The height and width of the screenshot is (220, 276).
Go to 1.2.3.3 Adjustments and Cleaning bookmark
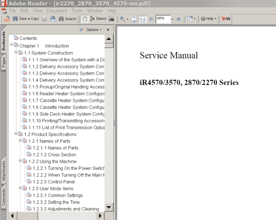[66, 209]
